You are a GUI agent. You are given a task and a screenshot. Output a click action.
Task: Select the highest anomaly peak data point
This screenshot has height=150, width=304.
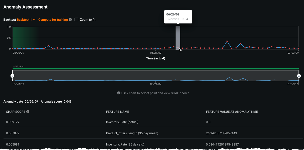[227, 41]
